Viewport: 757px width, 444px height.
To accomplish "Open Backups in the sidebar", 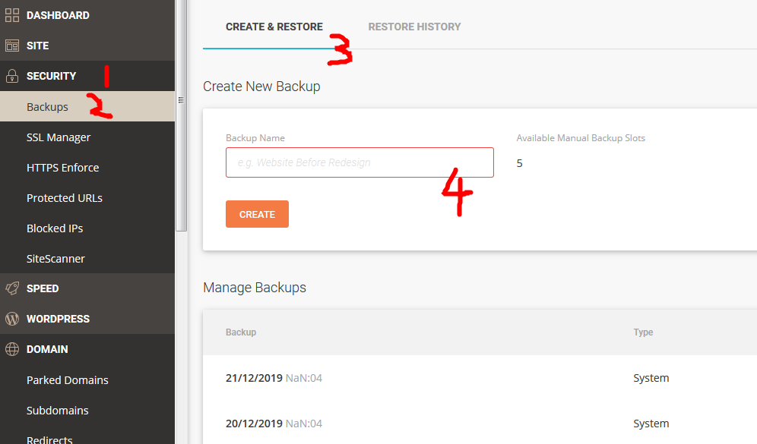I will (47, 107).
